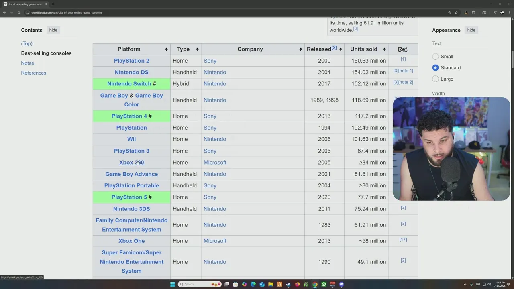Screen dimensions: 514x289
Task: Click the Ref. column header
Action: [403, 49]
